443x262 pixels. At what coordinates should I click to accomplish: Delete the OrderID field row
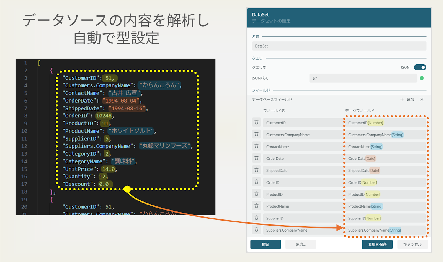tap(256, 182)
